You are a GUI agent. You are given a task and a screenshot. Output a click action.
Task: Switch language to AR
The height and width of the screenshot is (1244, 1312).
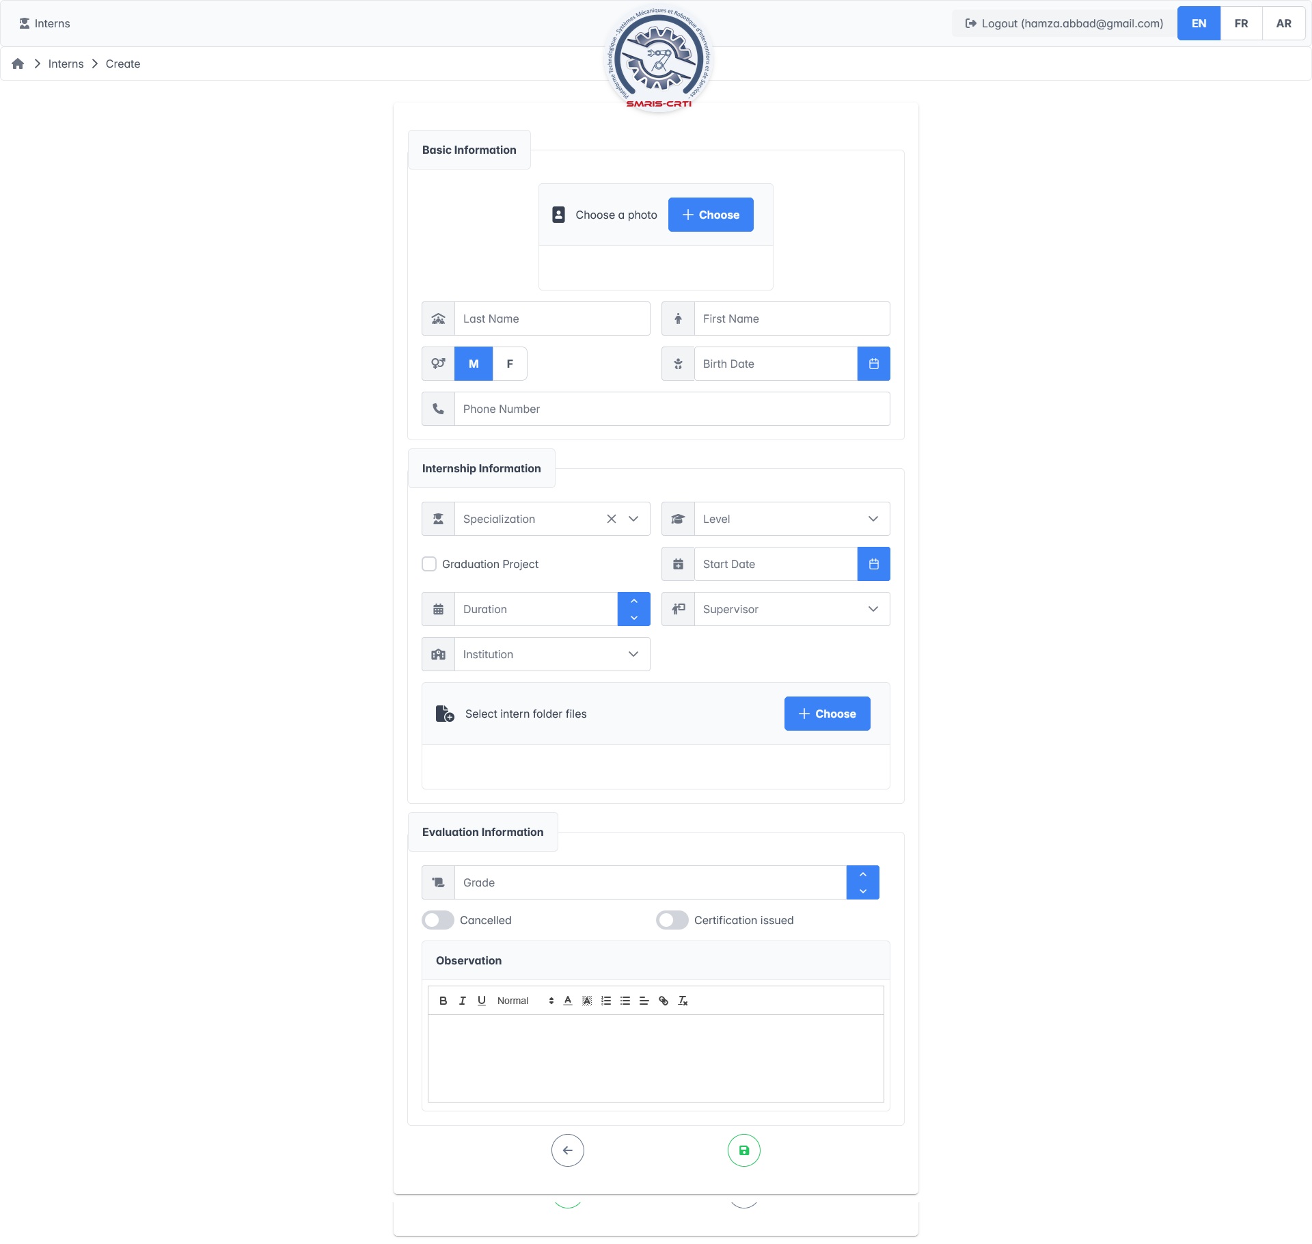point(1283,23)
